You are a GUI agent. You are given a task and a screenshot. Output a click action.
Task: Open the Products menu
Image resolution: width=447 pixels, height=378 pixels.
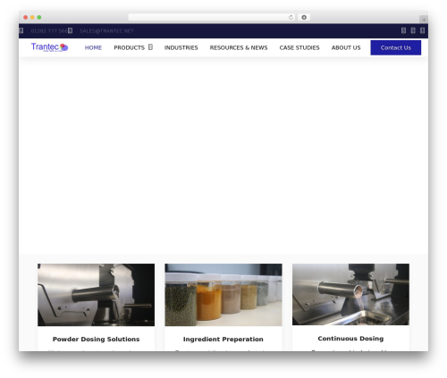pos(129,47)
